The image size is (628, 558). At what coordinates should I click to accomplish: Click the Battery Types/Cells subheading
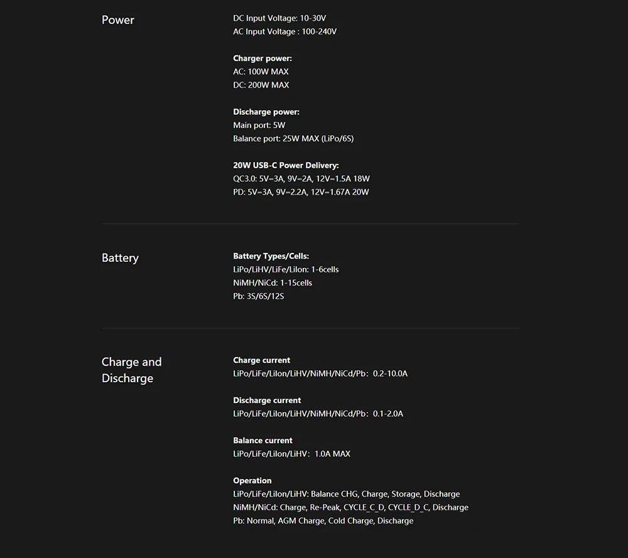coord(271,256)
